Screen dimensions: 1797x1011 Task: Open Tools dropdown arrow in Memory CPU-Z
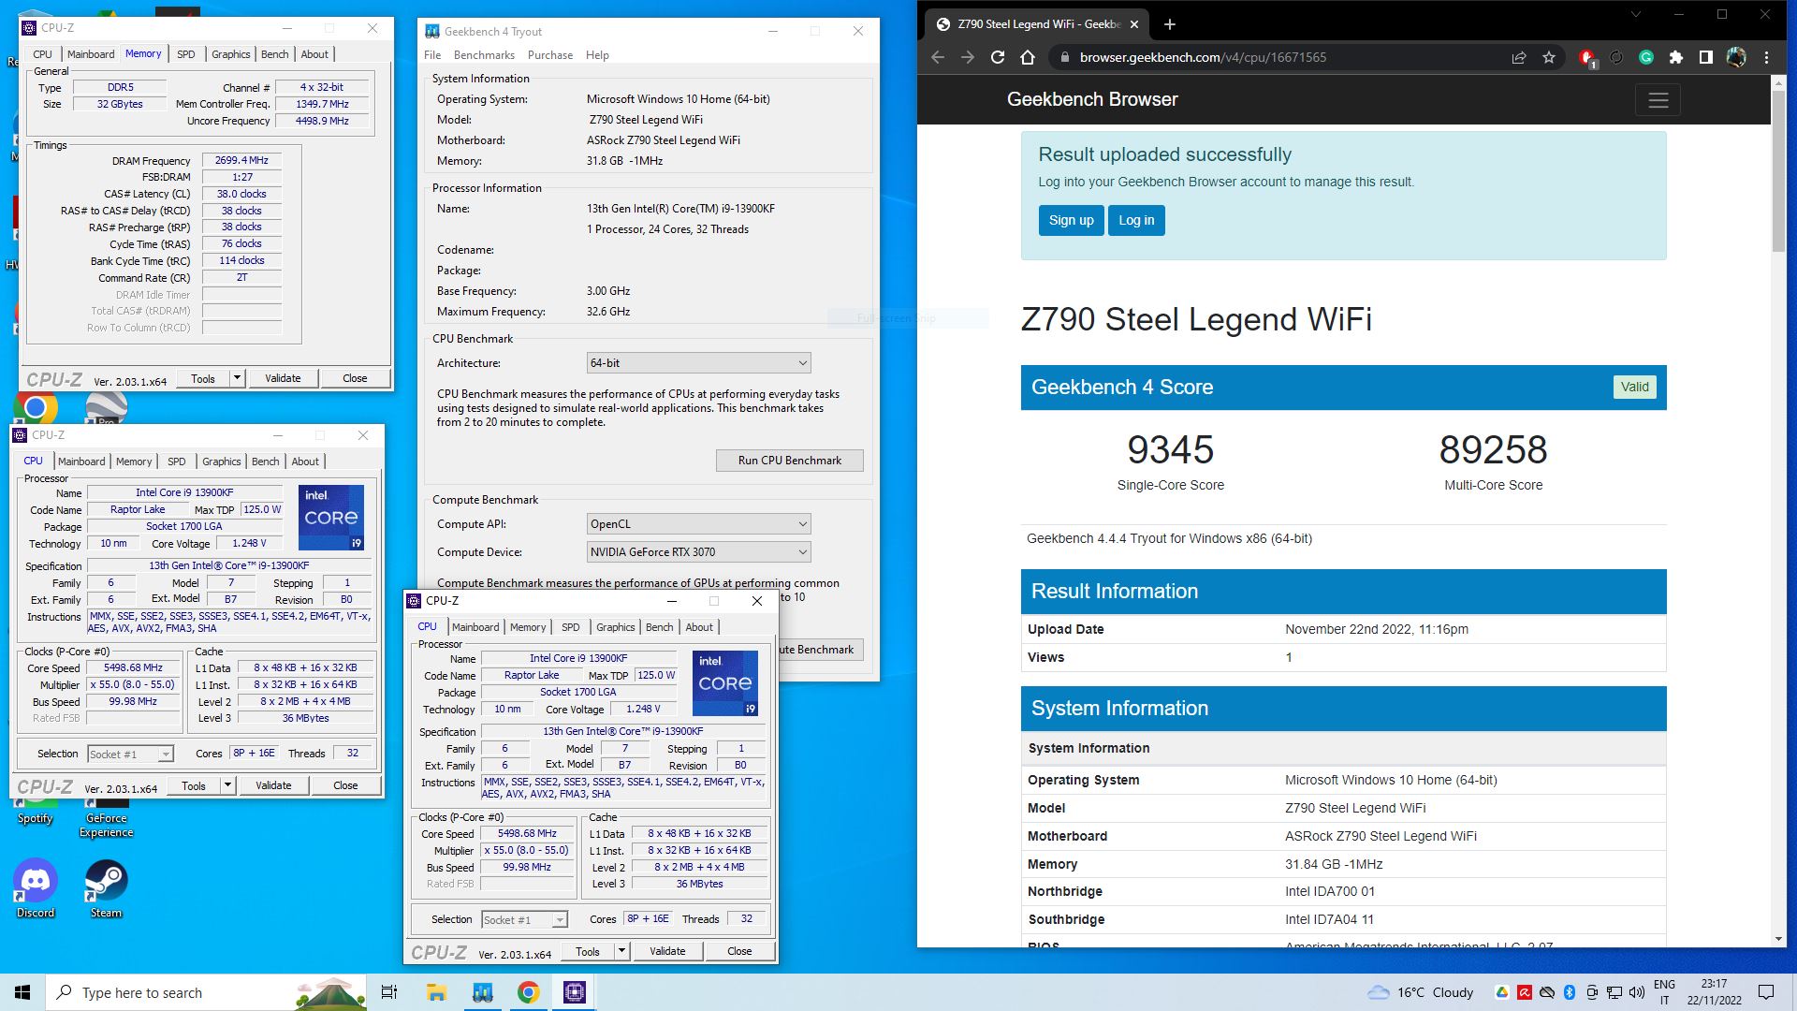pos(238,378)
